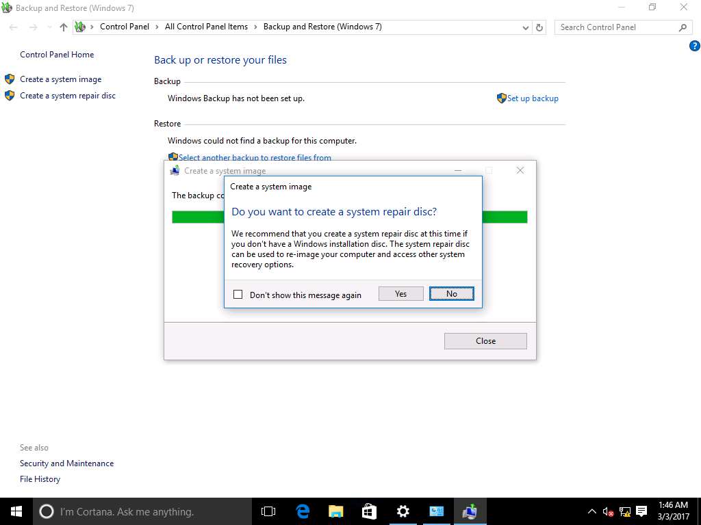Open the blue Help icon

[x=694, y=46]
